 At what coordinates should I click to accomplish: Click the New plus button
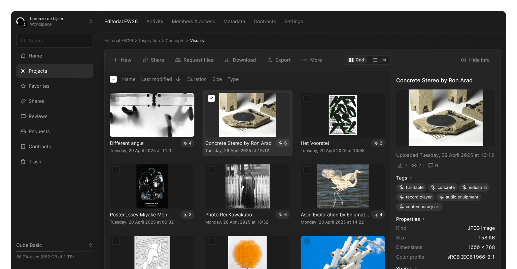coord(122,60)
